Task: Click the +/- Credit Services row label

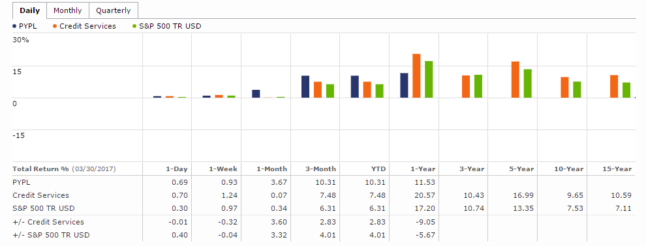Action: point(48,222)
